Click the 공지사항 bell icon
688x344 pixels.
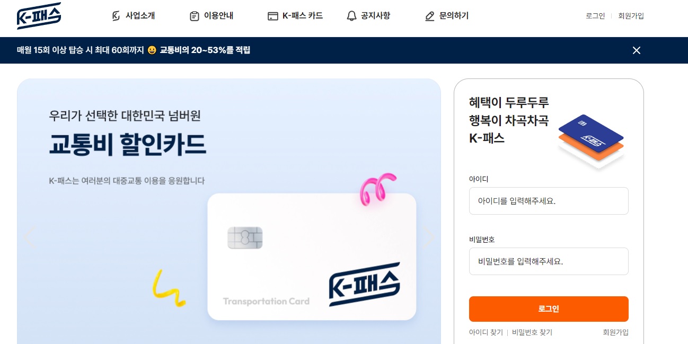(x=351, y=16)
